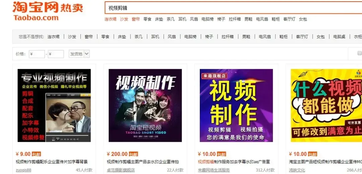The image size is (362, 174).
Task: Click the 发货地 dropdown arrow
Action: tap(86, 54)
